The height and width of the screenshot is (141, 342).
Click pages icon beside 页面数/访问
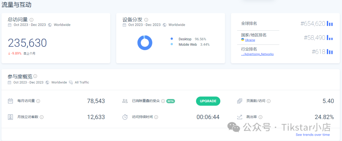coord(240,101)
